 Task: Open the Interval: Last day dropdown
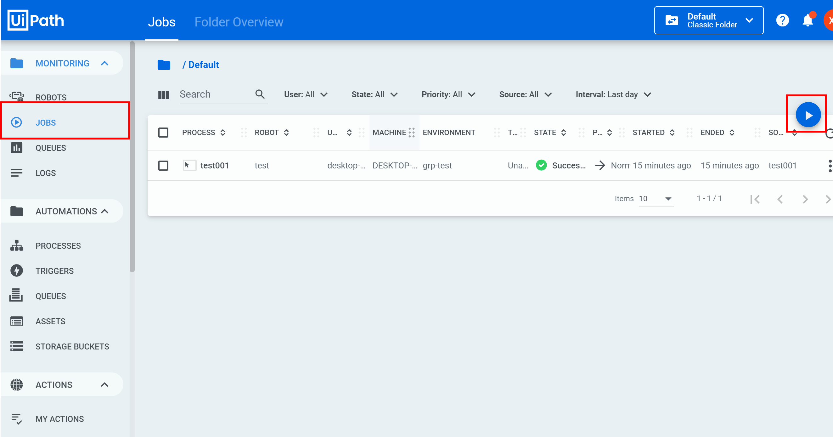613,94
